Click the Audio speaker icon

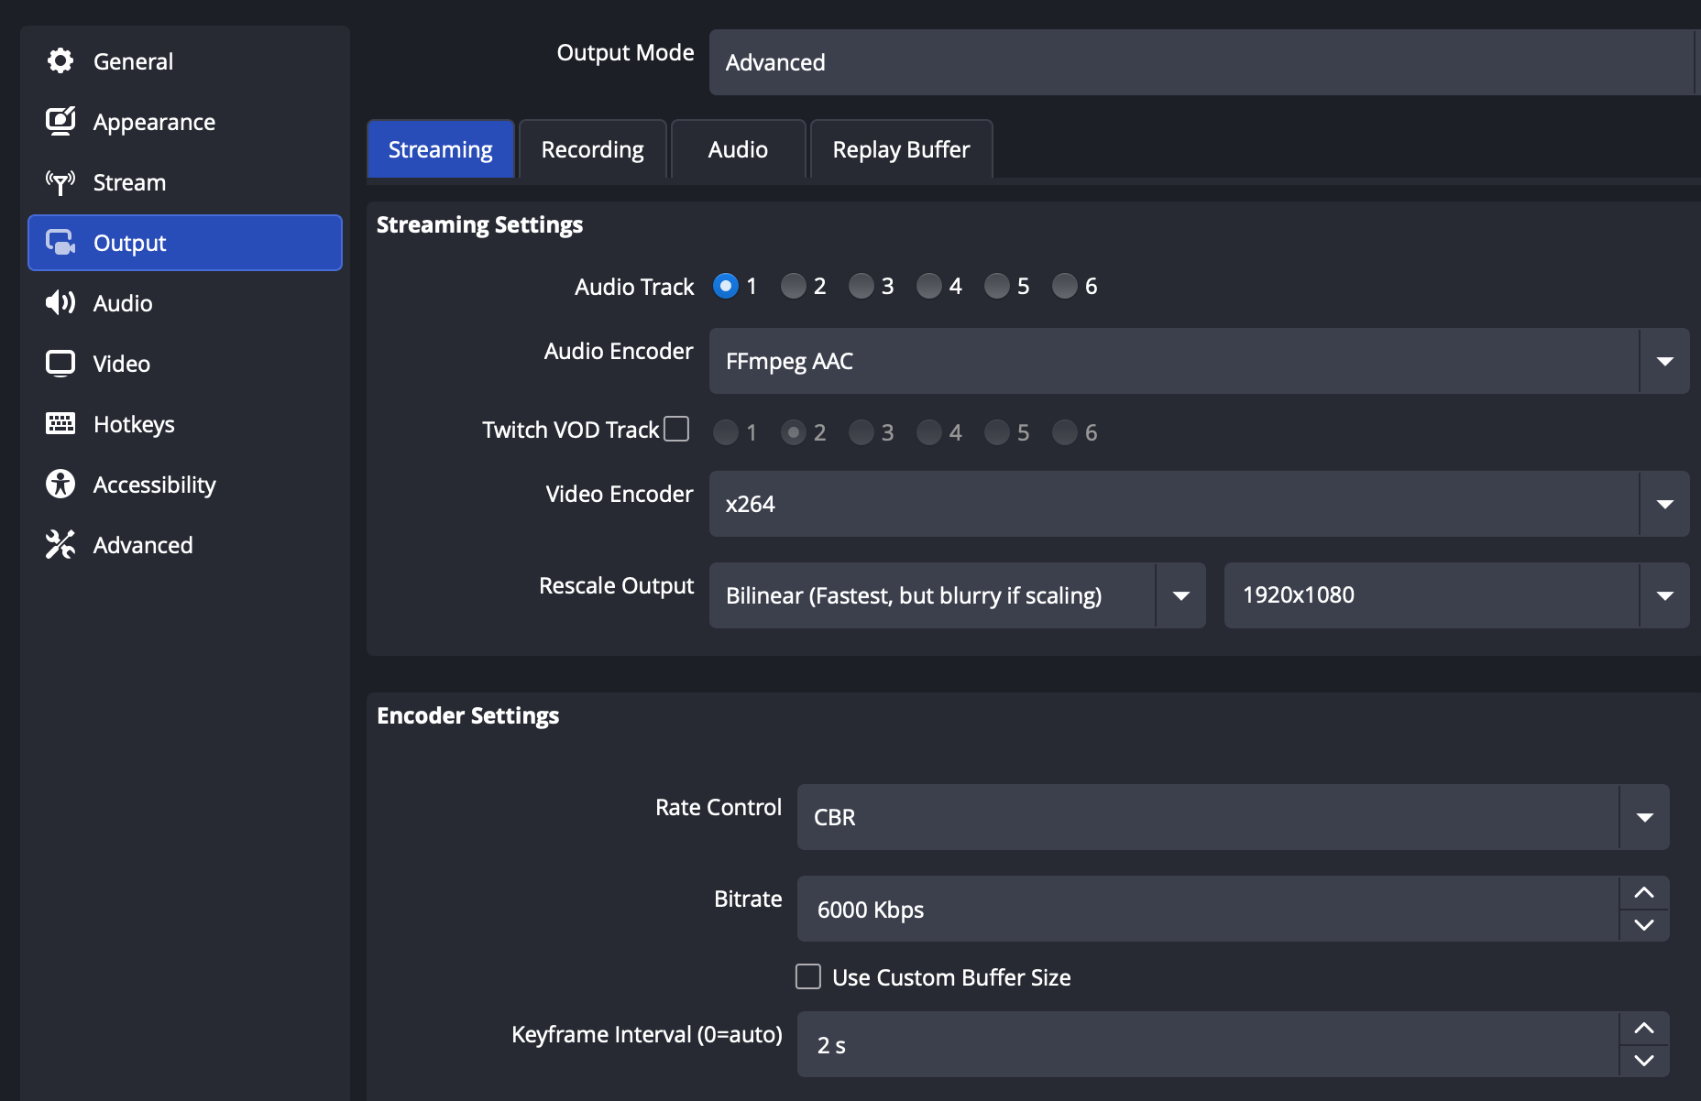click(60, 303)
